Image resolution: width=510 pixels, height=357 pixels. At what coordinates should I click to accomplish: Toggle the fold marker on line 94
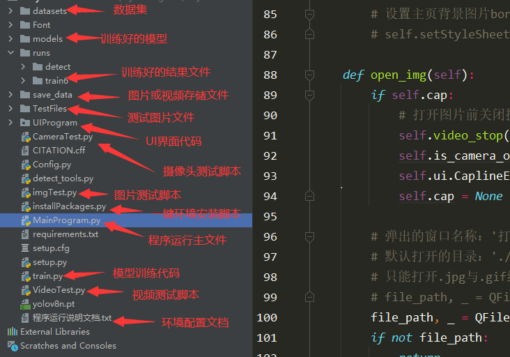pos(309,197)
